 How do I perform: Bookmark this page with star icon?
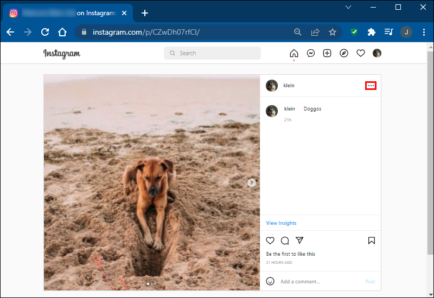(333, 32)
